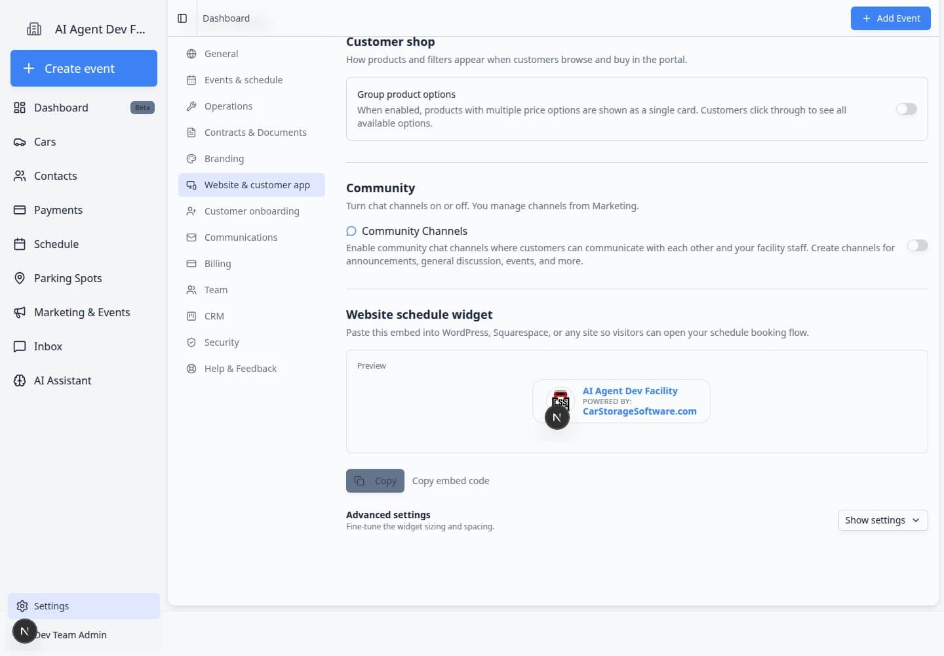
Task: Click the Billing card icon
Action: point(191,264)
